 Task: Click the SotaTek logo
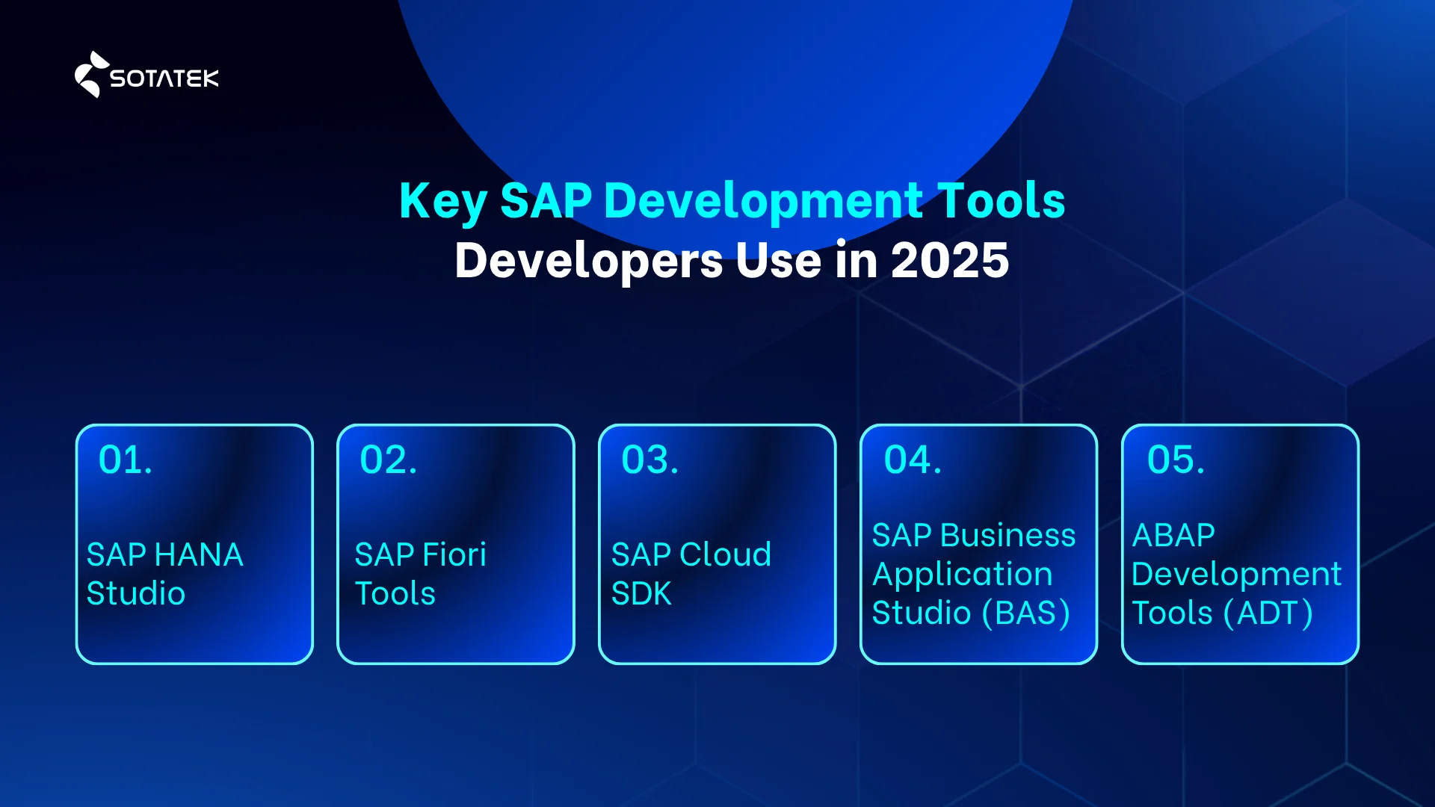click(146, 75)
